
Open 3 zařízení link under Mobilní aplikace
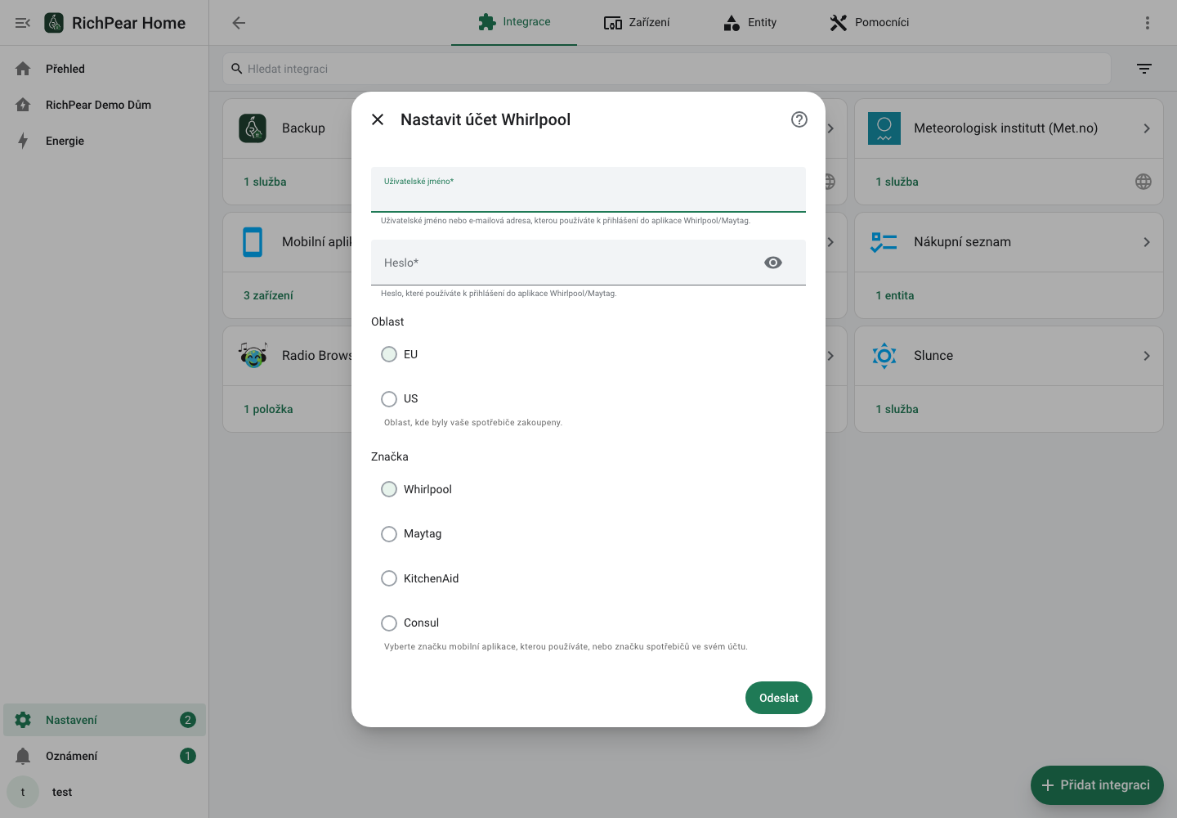coord(268,295)
